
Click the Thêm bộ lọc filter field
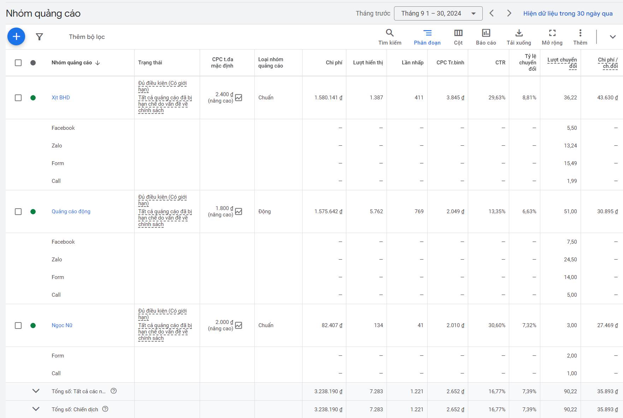click(87, 37)
